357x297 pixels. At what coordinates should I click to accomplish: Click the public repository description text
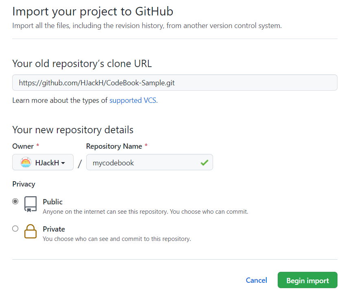point(145,212)
